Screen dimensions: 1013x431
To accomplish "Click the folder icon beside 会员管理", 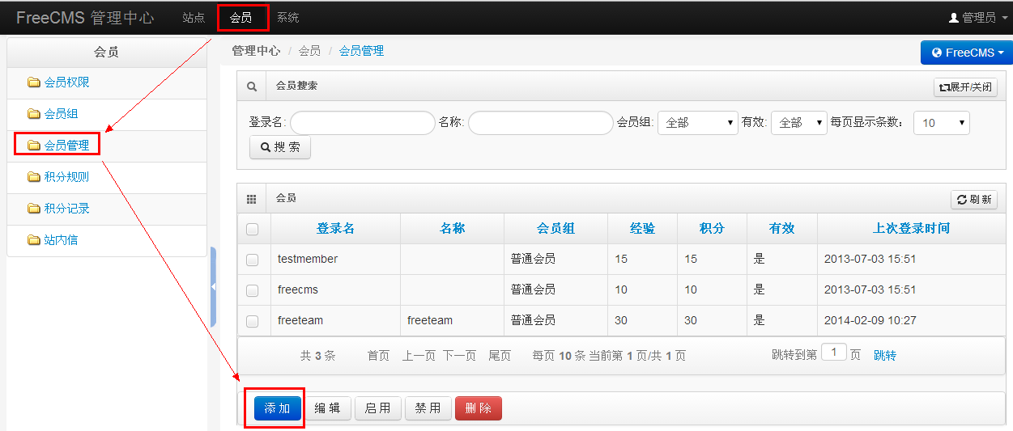I will click(x=33, y=146).
